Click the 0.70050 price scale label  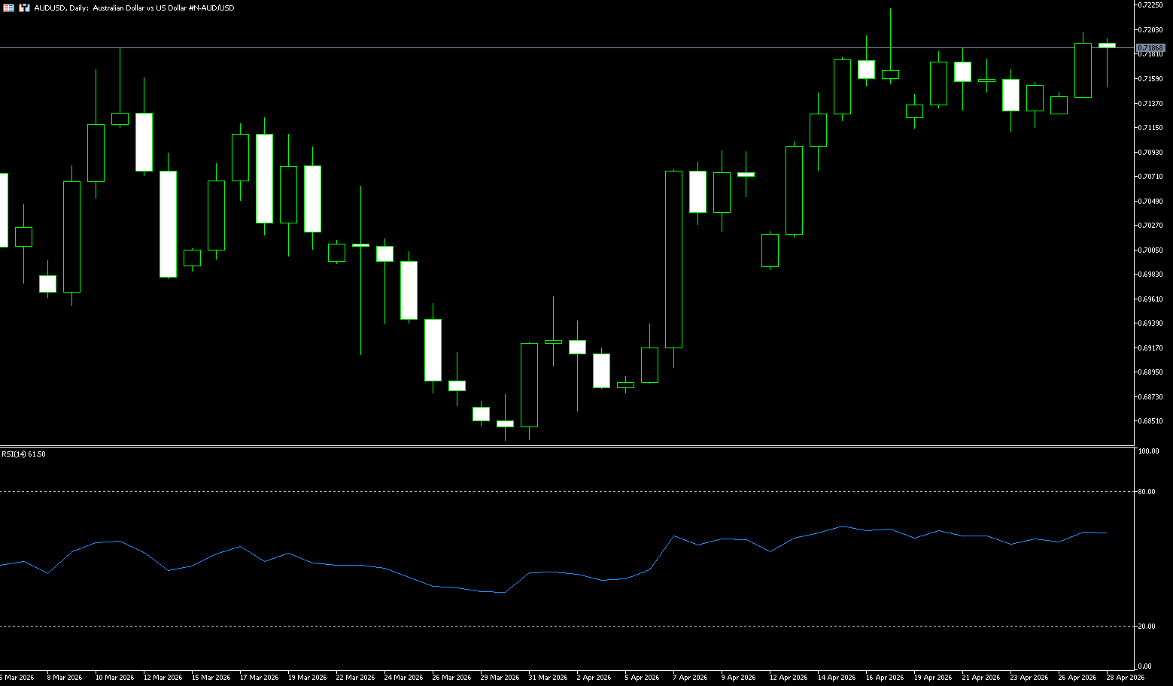point(1150,250)
